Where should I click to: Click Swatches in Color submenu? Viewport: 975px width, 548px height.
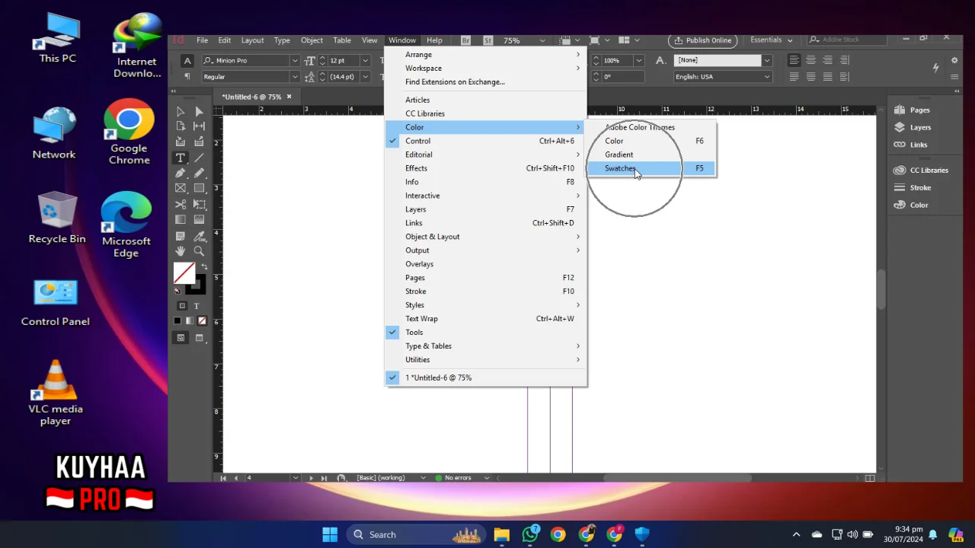tap(651, 168)
